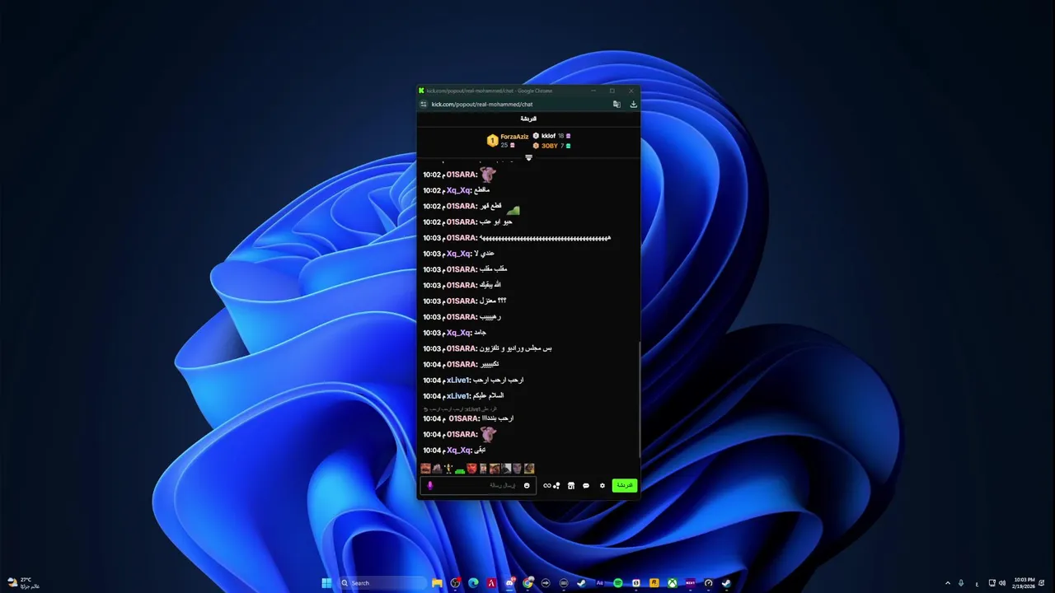Open 3OBY leaderboard entry
Screen dimensions: 1055x593
point(551,146)
